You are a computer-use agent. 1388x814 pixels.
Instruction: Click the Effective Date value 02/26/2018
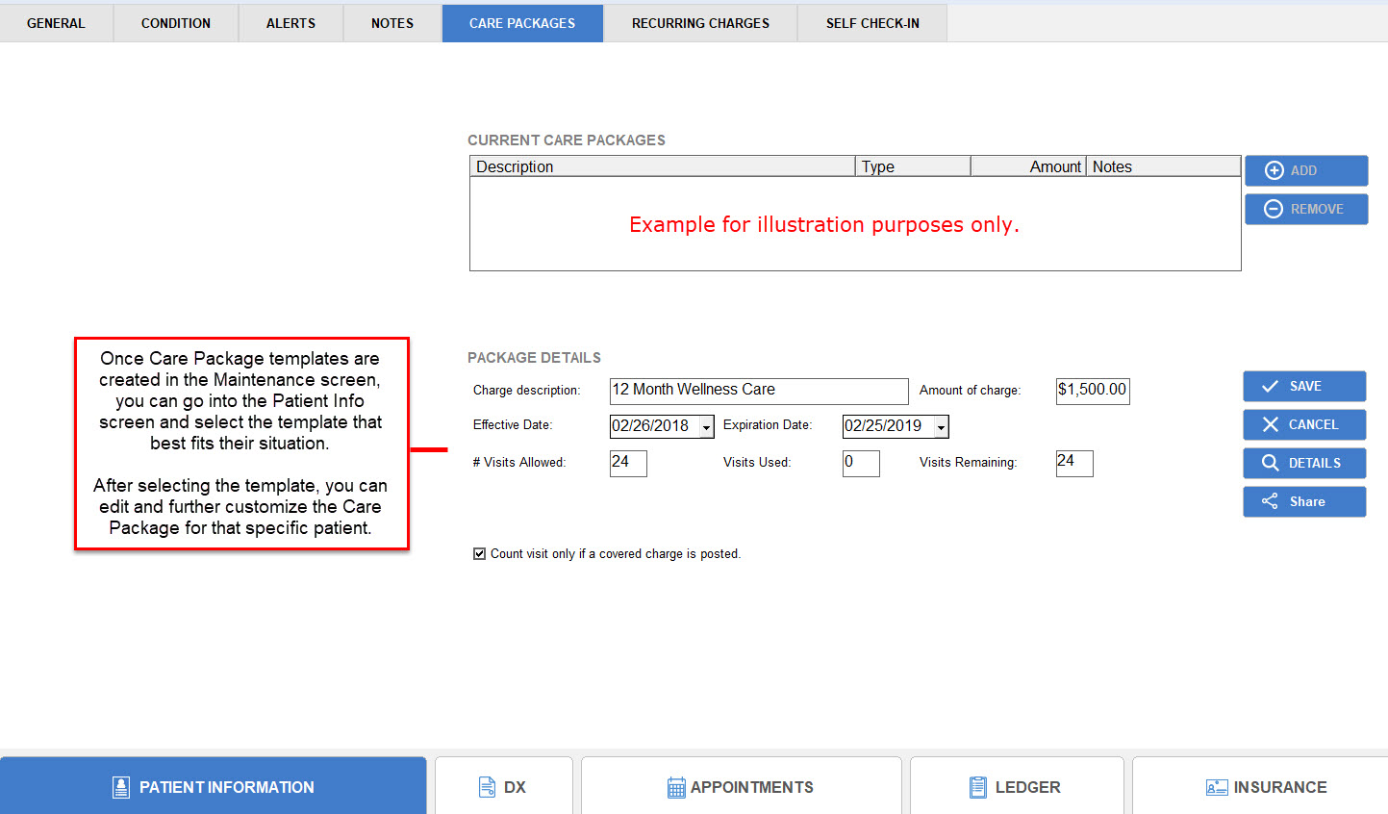coord(650,426)
